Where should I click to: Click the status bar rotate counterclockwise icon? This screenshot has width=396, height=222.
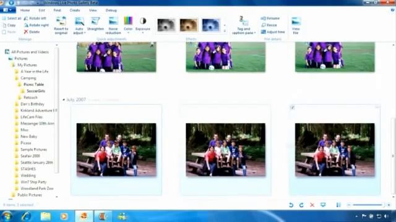coord(291,205)
